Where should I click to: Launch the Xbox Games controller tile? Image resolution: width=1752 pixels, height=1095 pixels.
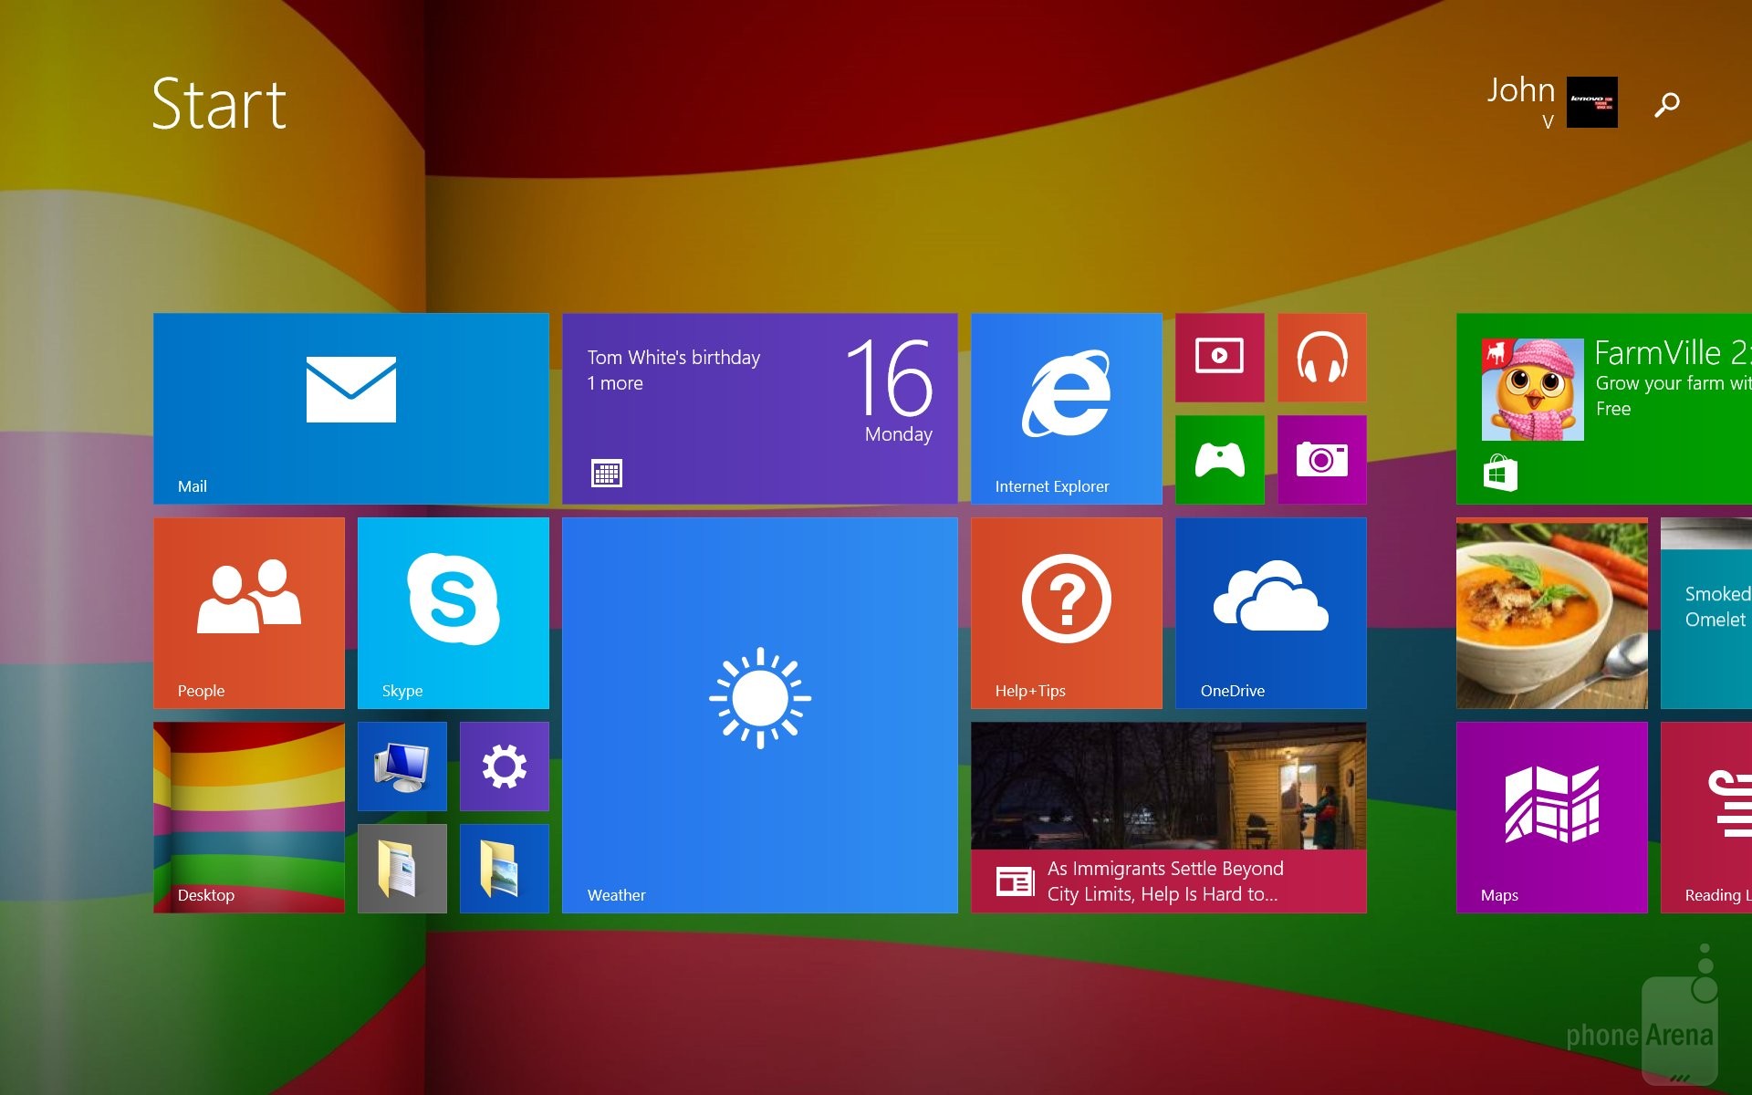tap(1219, 459)
